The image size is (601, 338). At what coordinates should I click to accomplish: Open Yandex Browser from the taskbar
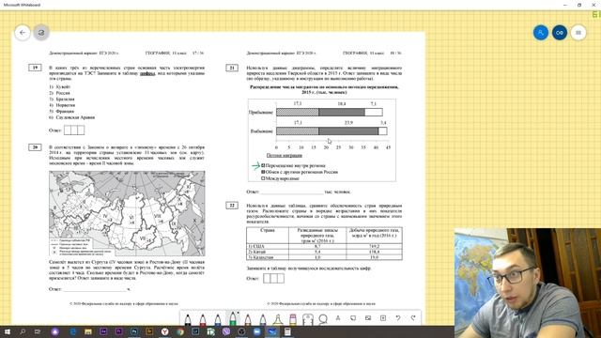point(165,331)
